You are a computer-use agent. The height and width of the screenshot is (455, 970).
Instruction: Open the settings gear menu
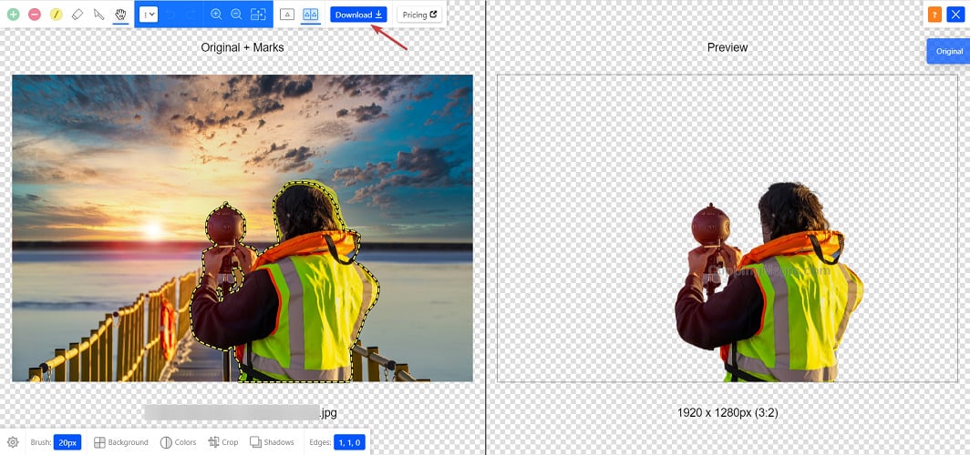tap(13, 442)
